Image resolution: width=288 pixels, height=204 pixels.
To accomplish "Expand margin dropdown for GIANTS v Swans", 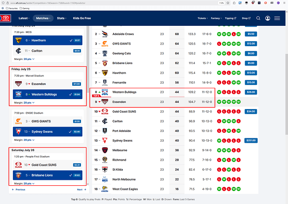I will coord(29,140).
